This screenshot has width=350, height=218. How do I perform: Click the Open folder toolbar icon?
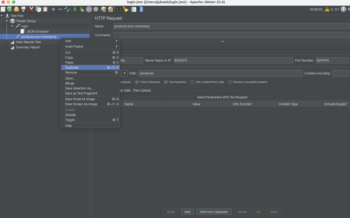17,9
